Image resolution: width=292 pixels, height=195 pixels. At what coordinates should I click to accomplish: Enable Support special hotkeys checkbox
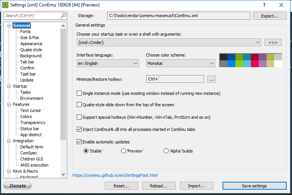click(79, 117)
